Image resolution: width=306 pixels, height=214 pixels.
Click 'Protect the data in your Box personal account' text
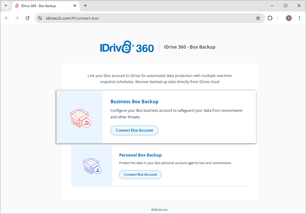pyautogui.click(x=175, y=163)
